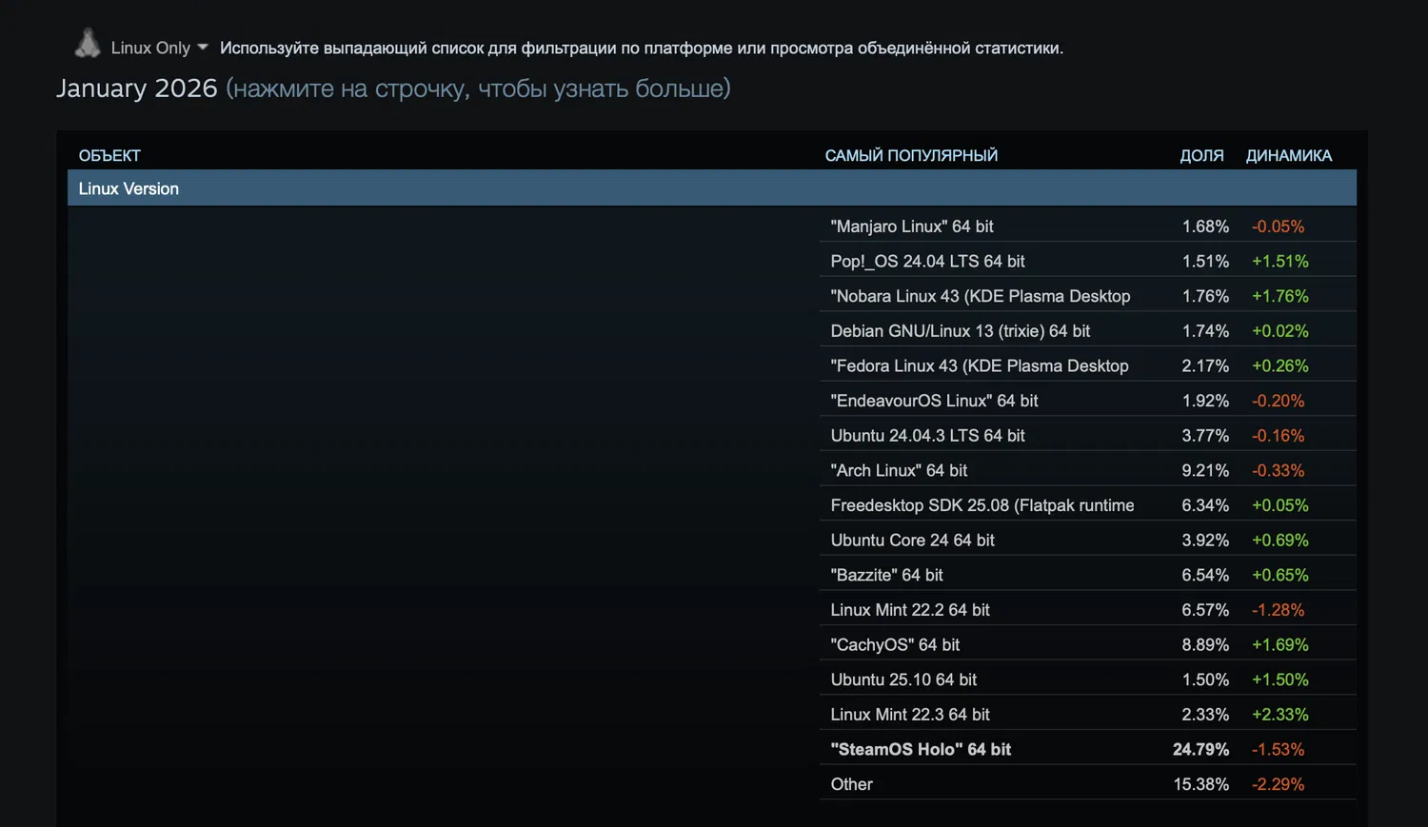Select the "Manjaro Linux" 64 bit row
This screenshot has width=1428, height=827.
click(x=911, y=226)
